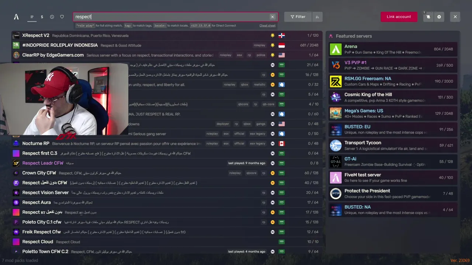Viewport: 472px width, 265px height.
Task: Click the Canada flag on Nocturne RP row
Action: (x=282, y=144)
